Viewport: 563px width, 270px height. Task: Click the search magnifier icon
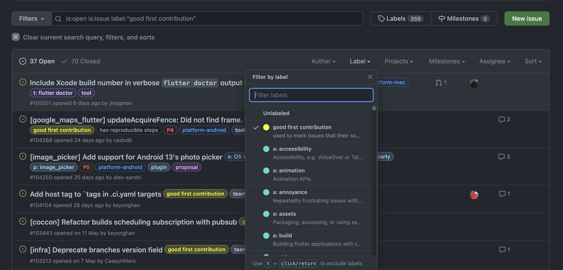58,18
